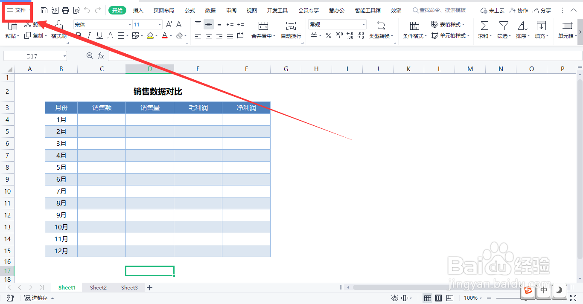Click the thousands separator icon

(339, 36)
